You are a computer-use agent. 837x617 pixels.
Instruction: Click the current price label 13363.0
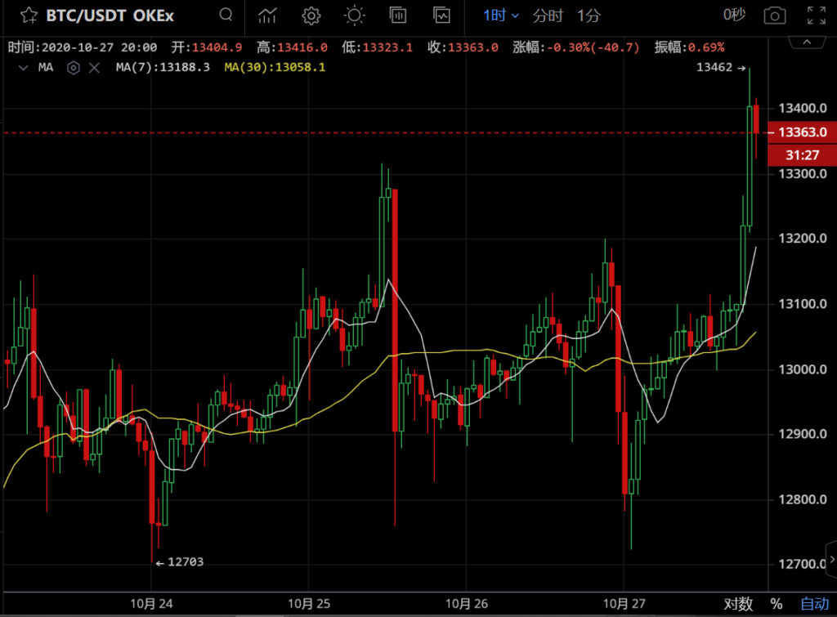(803, 132)
